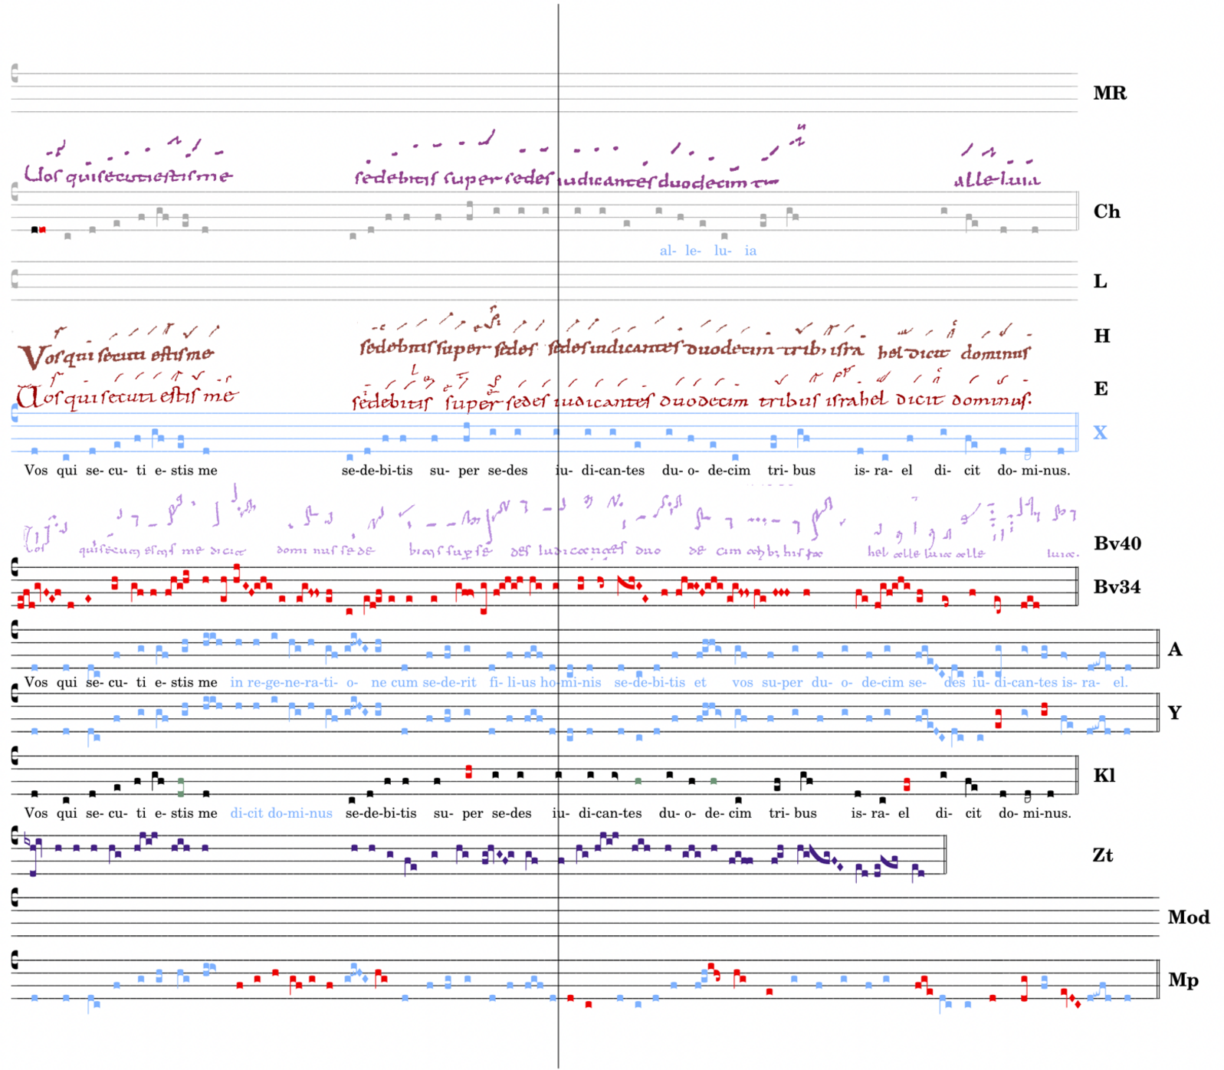Screen dimensions: 1224x1070
Task: Select the Bv40 manuscript label
Action: (x=1117, y=544)
